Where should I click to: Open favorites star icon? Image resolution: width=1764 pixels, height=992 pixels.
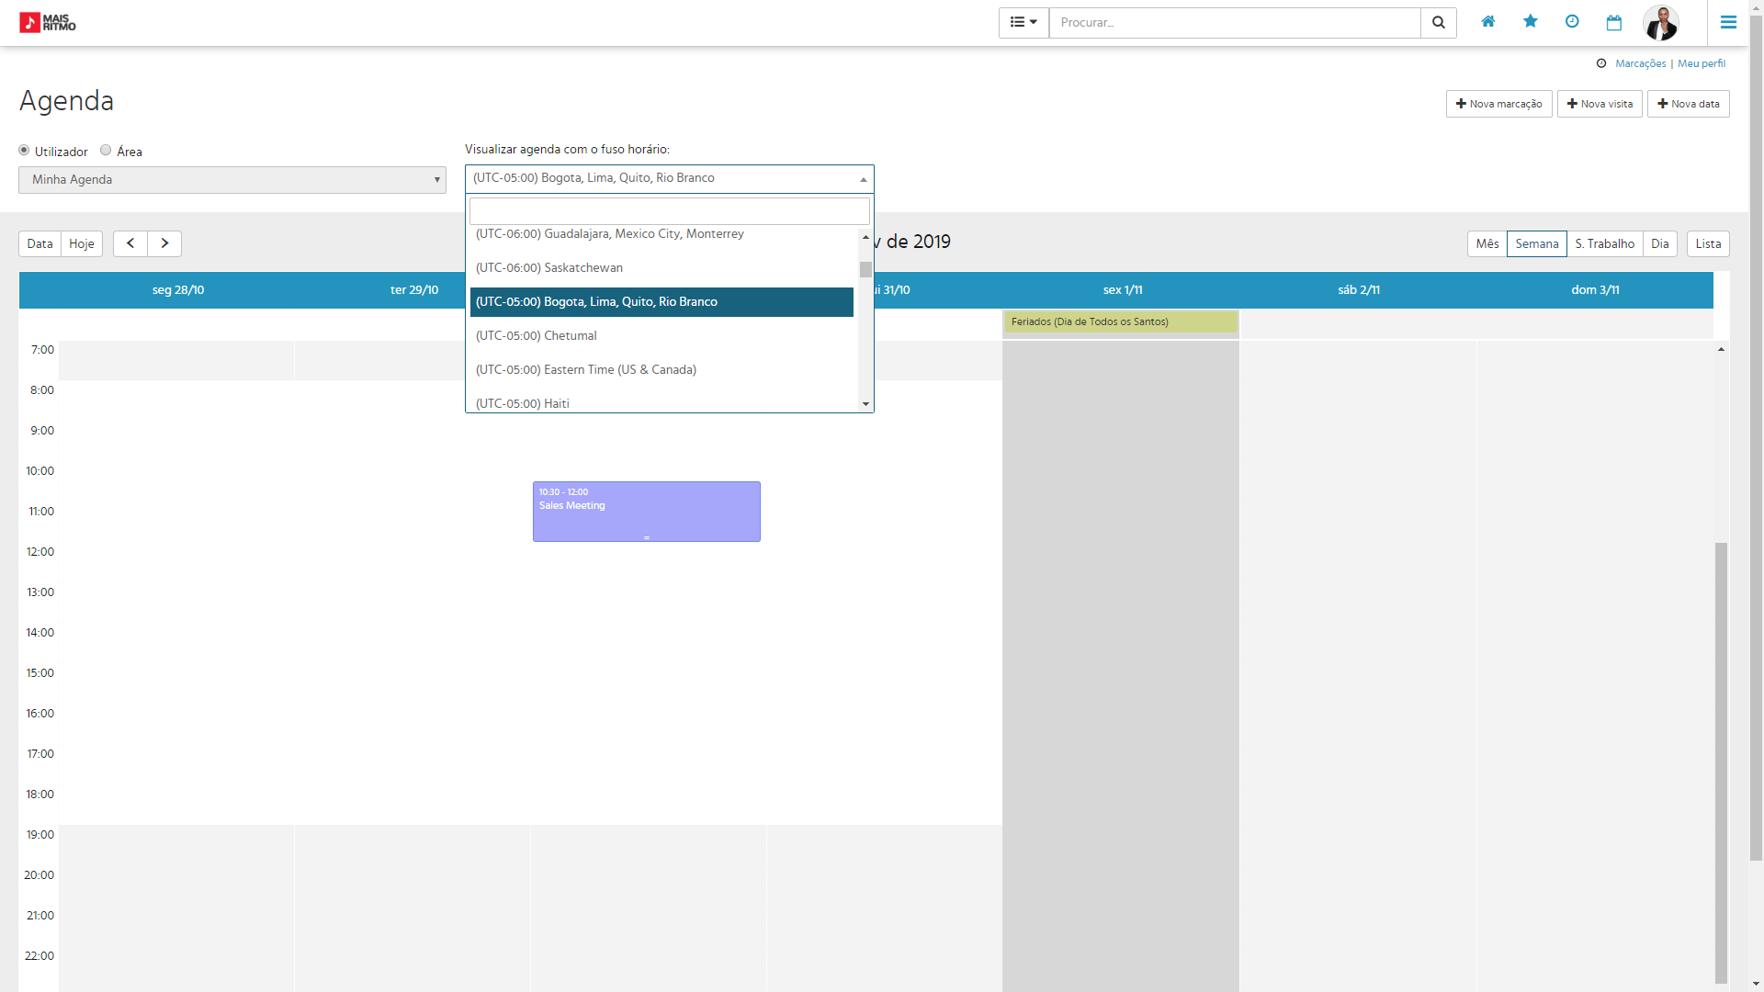coord(1531,21)
